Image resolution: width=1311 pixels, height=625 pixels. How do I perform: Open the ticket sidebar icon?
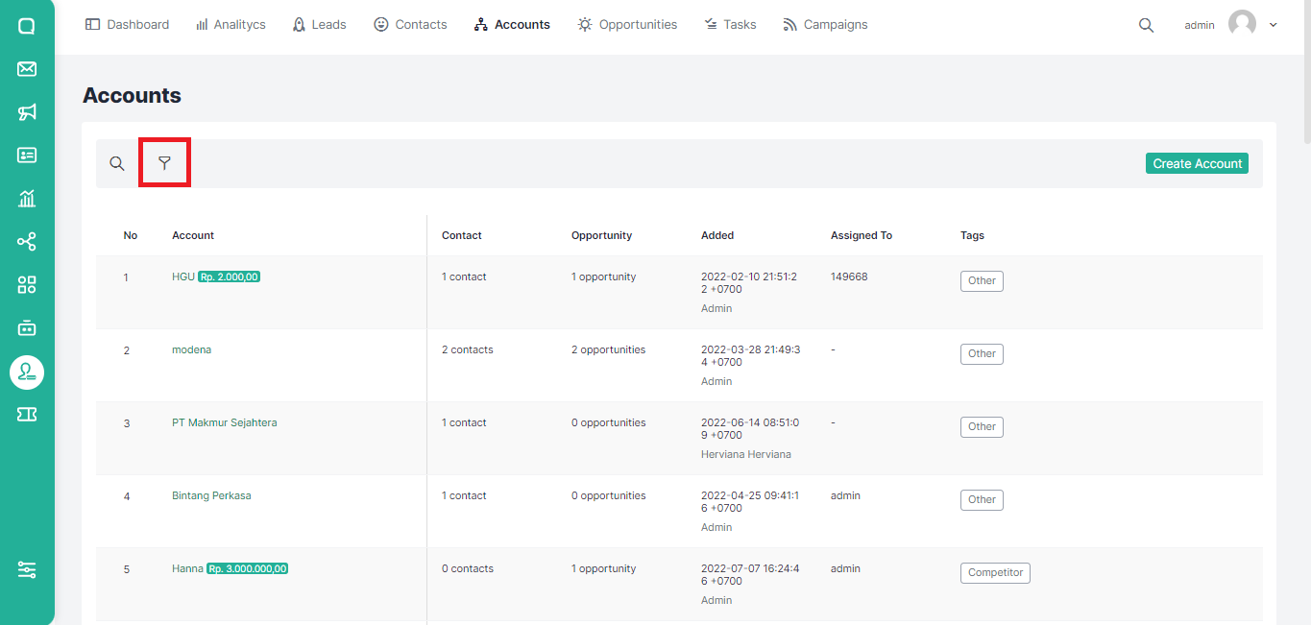click(27, 414)
